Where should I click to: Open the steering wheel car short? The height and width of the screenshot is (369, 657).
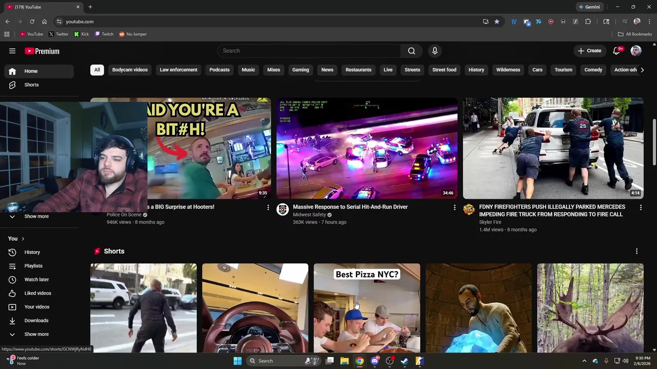click(255, 308)
